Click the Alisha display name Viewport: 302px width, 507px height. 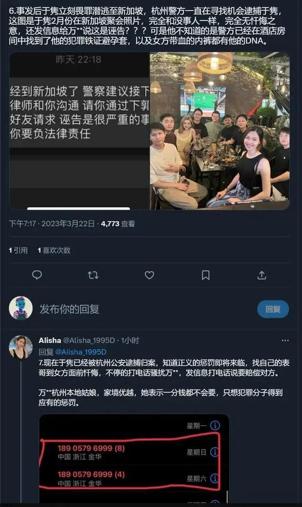coord(49,341)
